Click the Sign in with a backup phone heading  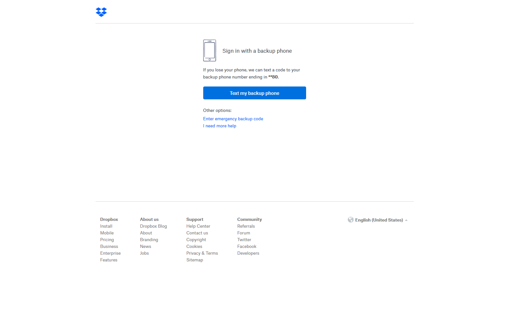coord(257,51)
